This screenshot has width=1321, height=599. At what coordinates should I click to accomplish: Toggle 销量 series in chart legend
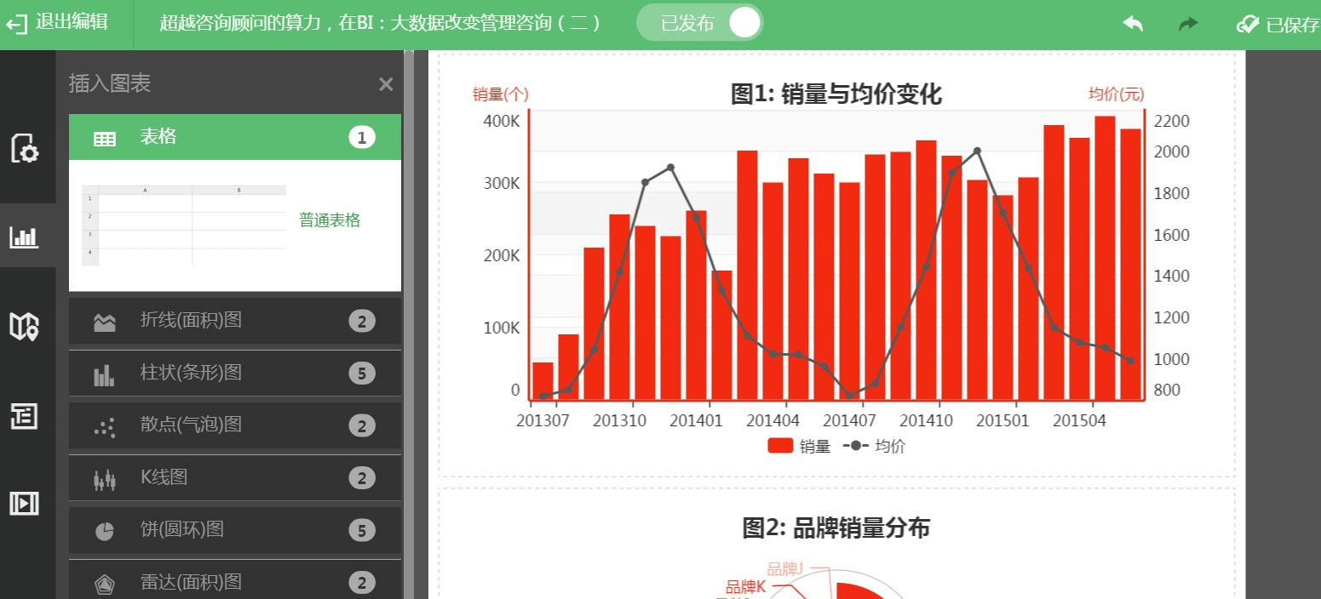click(x=799, y=446)
